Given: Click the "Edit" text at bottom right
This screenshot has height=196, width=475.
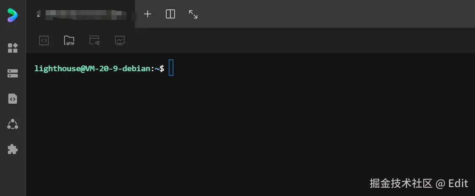Looking at the screenshot, I should [x=458, y=183].
